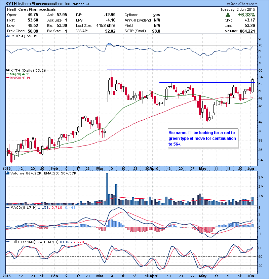Click the Options yes value

[157, 15]
